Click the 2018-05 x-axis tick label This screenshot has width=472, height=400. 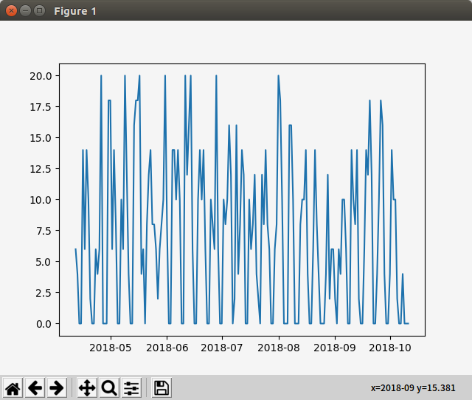pyautogui.click(x=110, y=347)
